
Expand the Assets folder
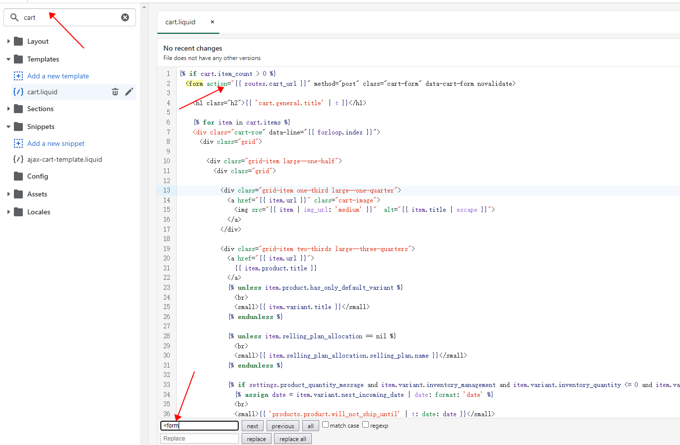point(8,194)
